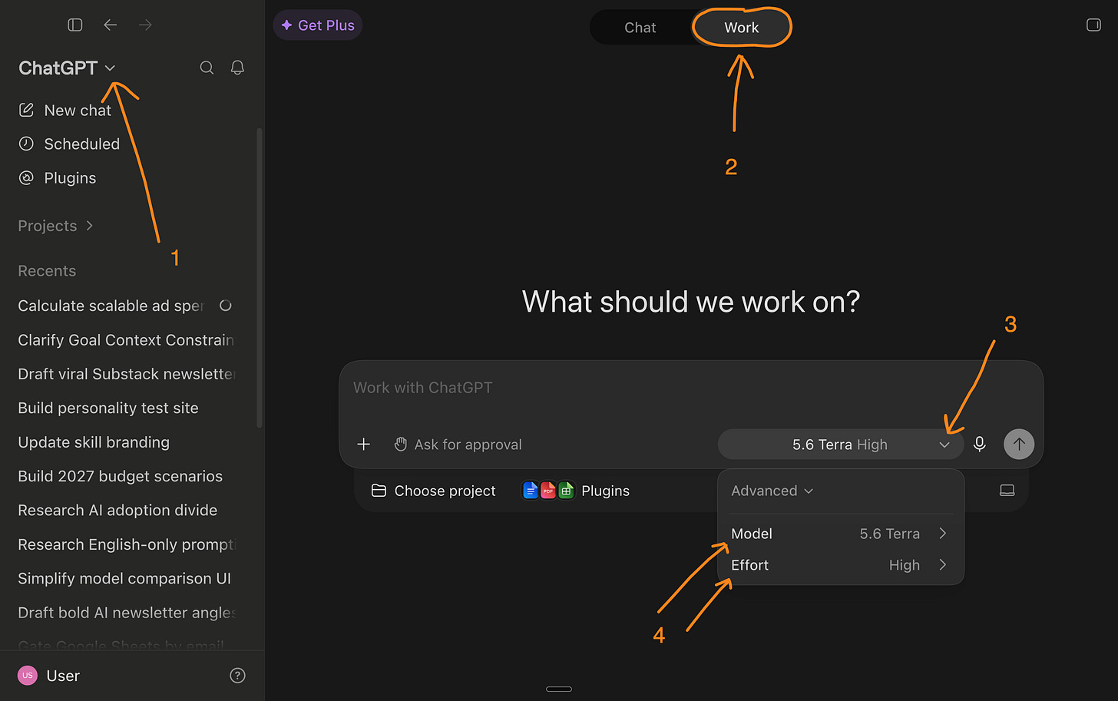Open chat "Clarify Goal Context Constraints"
This screenshot has height=701, width=1118.
[125, 340]
